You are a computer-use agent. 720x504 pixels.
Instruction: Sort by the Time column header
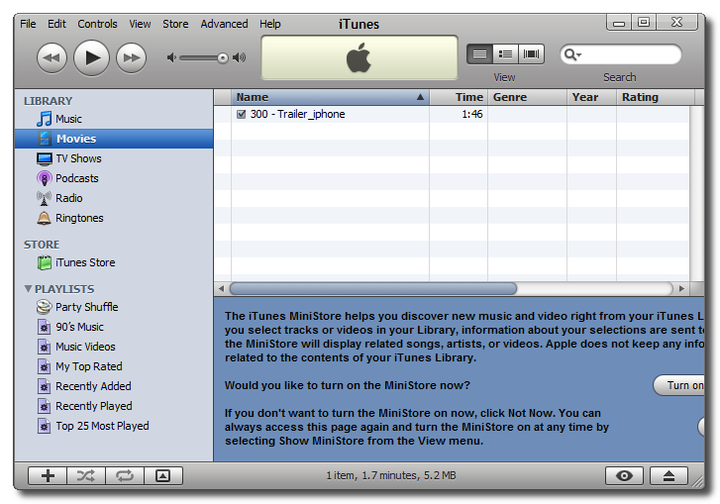(459, 97)
